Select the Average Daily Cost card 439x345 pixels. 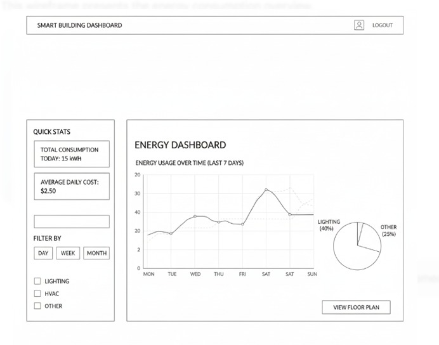71,186
